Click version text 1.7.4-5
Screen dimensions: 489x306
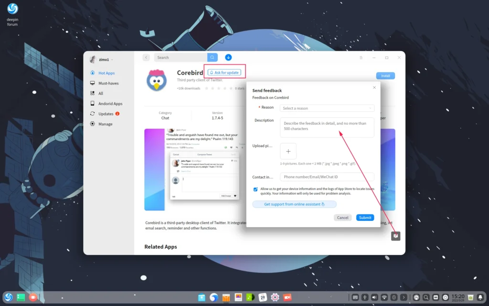(x=217, y=118)
